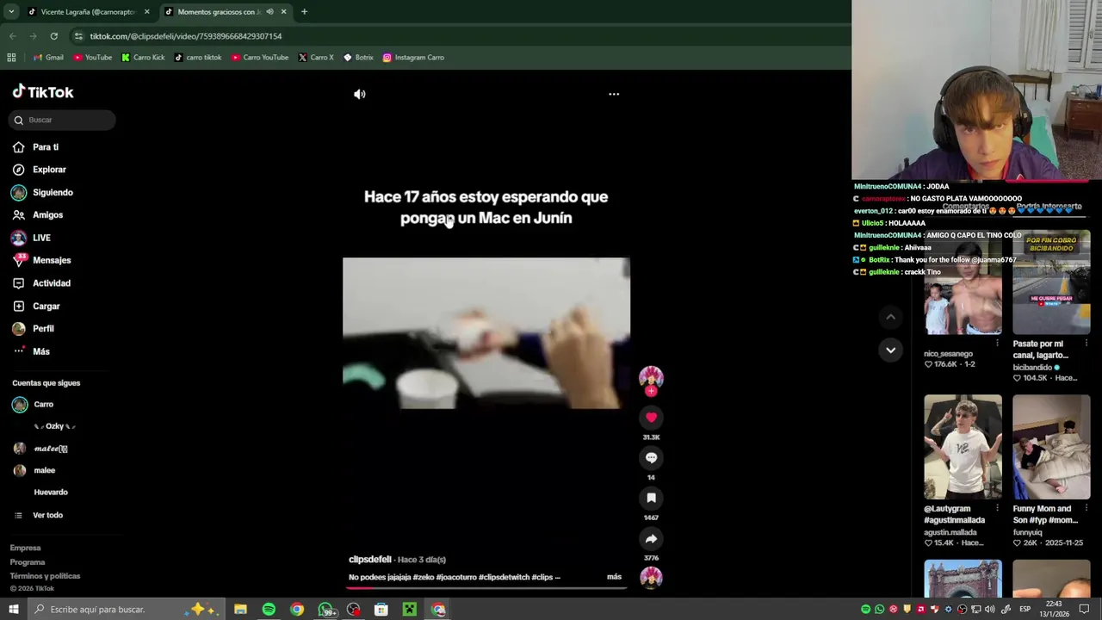Open 'Funny Mom and Son' video thumbnail

click(x=1051, y=447)
